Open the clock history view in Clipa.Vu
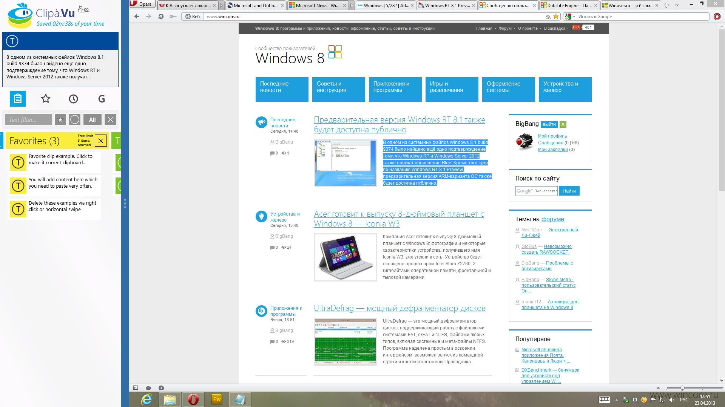The width and height of the screenshot is (725, 407). click(73, 99)
